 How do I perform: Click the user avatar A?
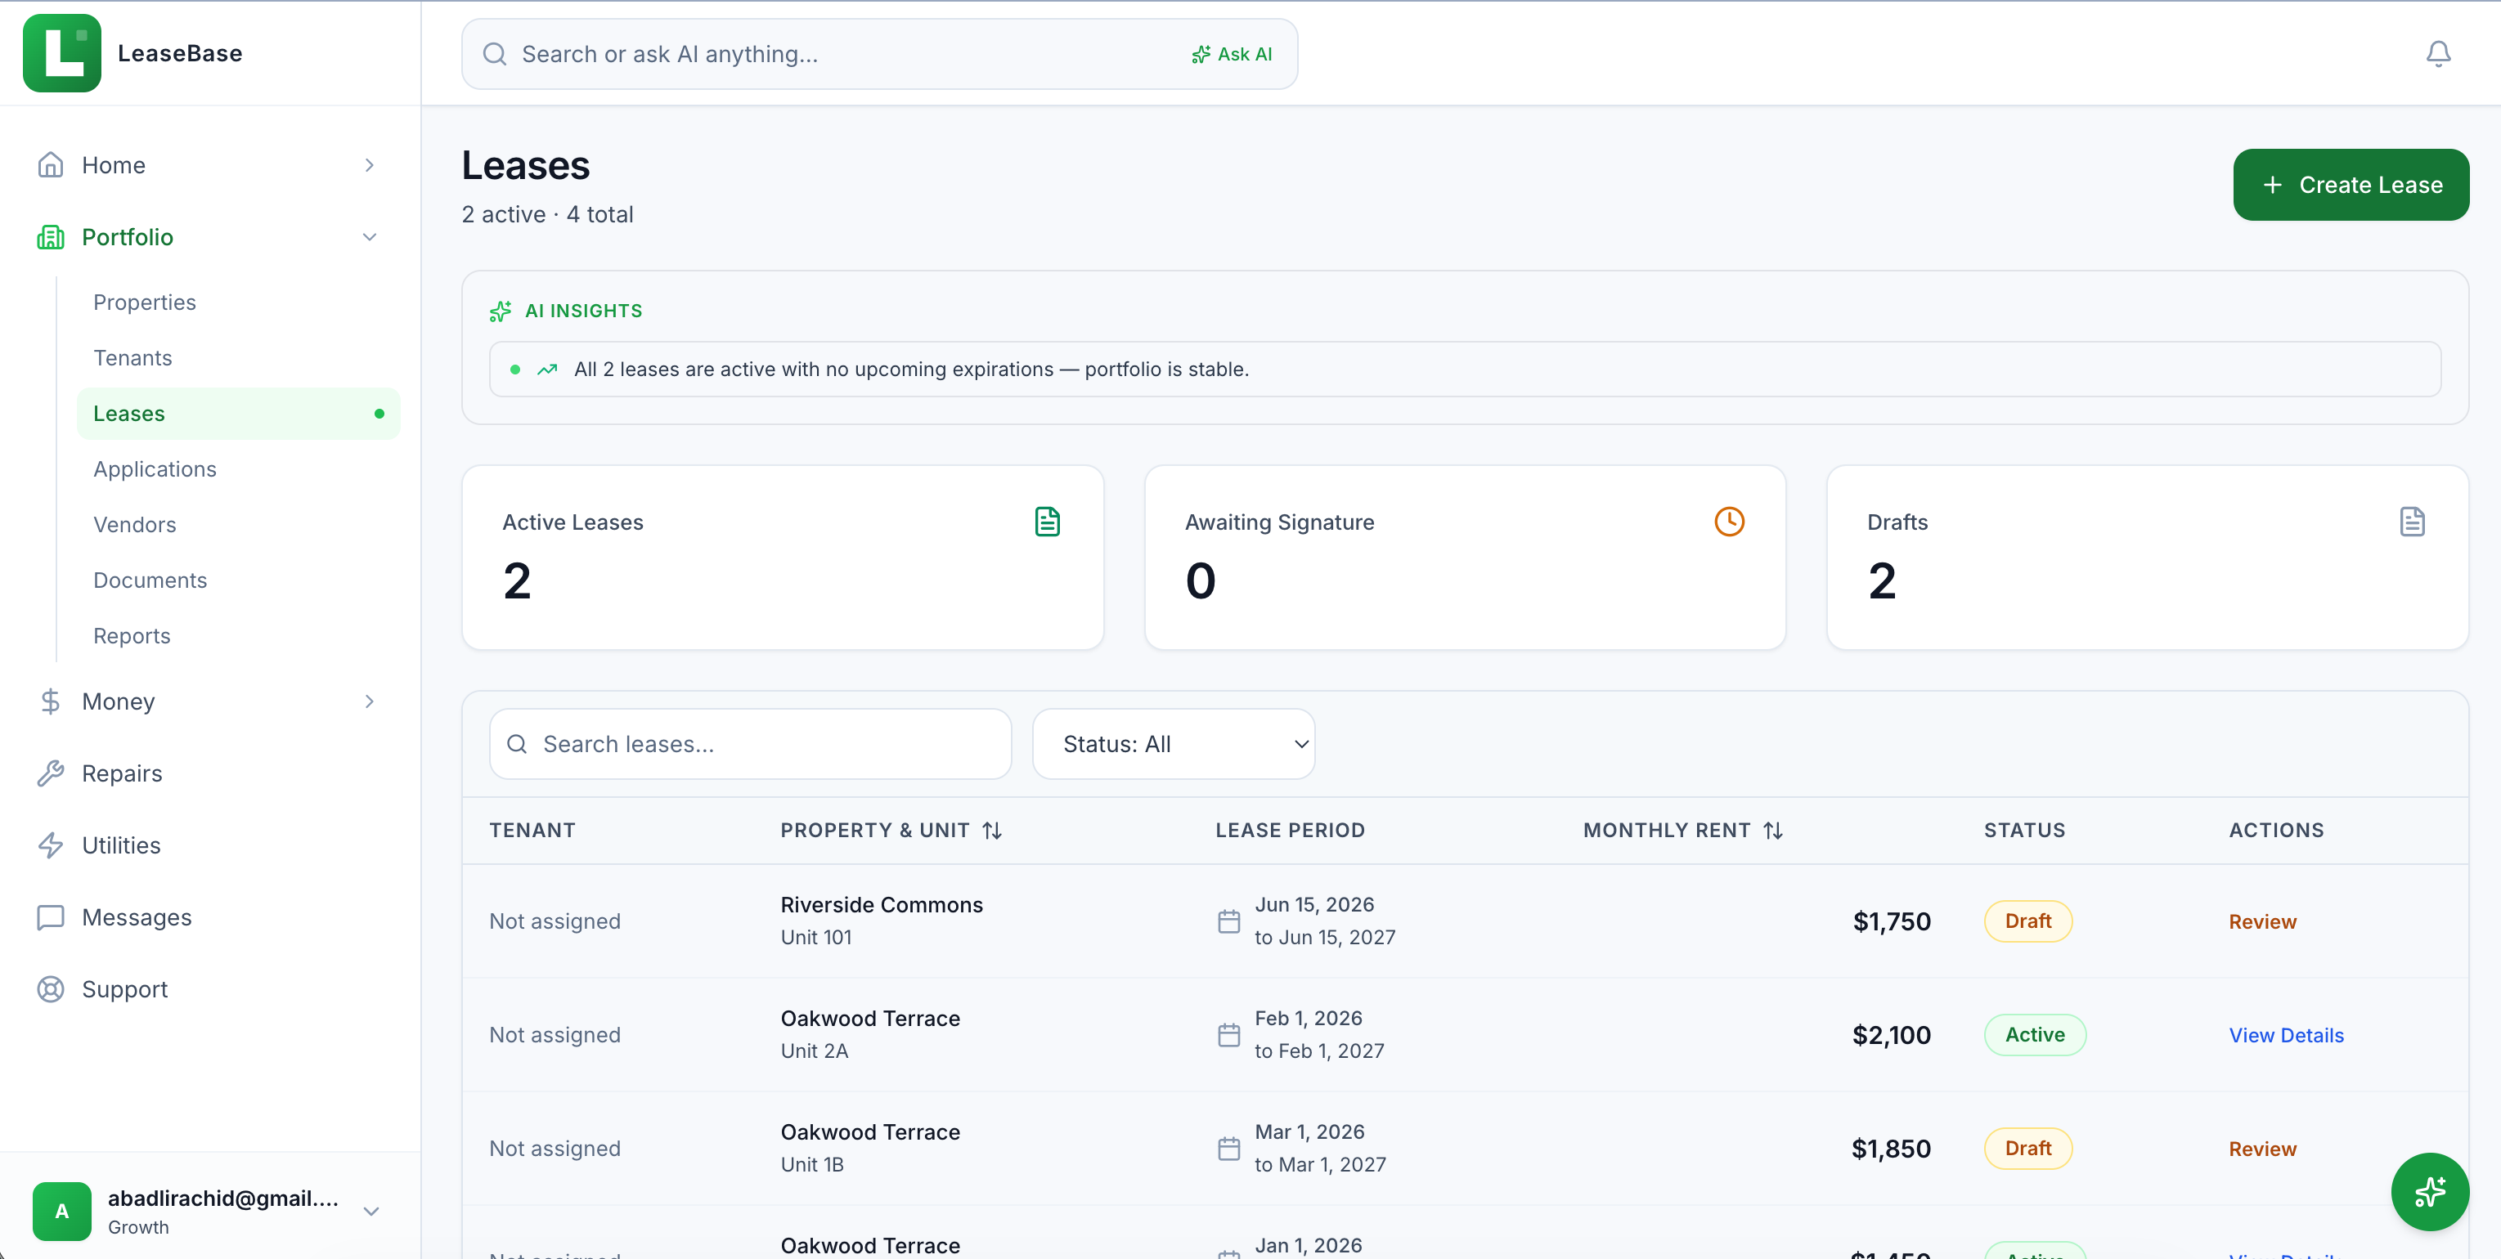tap(62, 1211)
